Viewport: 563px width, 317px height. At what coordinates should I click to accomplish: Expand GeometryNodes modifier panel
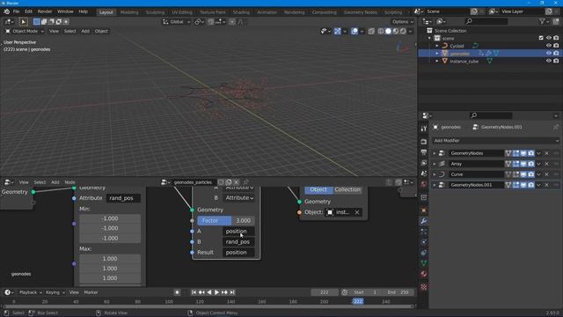click(x=435, y=153)
